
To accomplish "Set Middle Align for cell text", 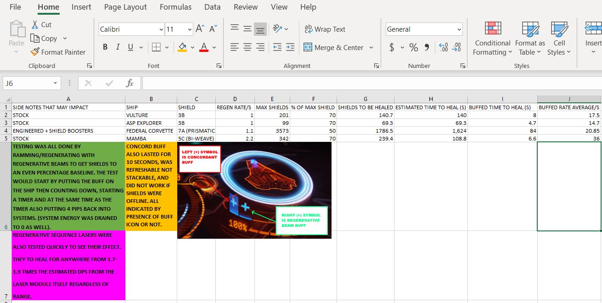I will click(x=247, y=29).
